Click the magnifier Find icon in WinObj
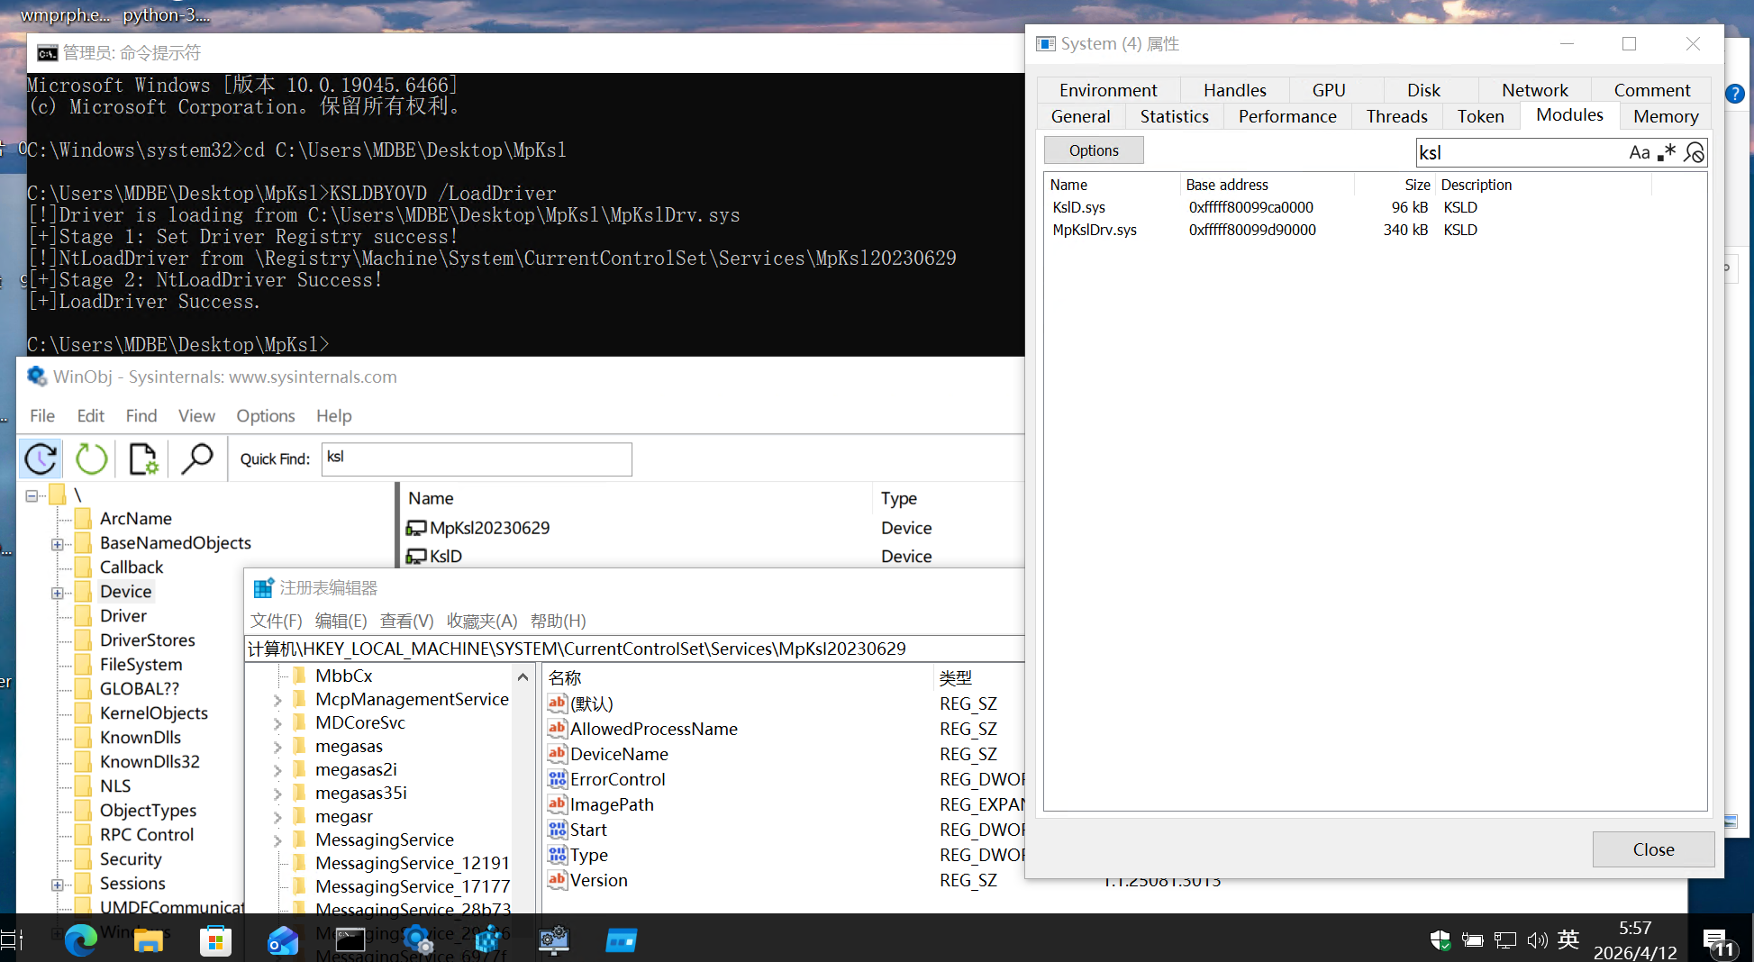This screenshot has height=962, width=1754. coord(196,458)
